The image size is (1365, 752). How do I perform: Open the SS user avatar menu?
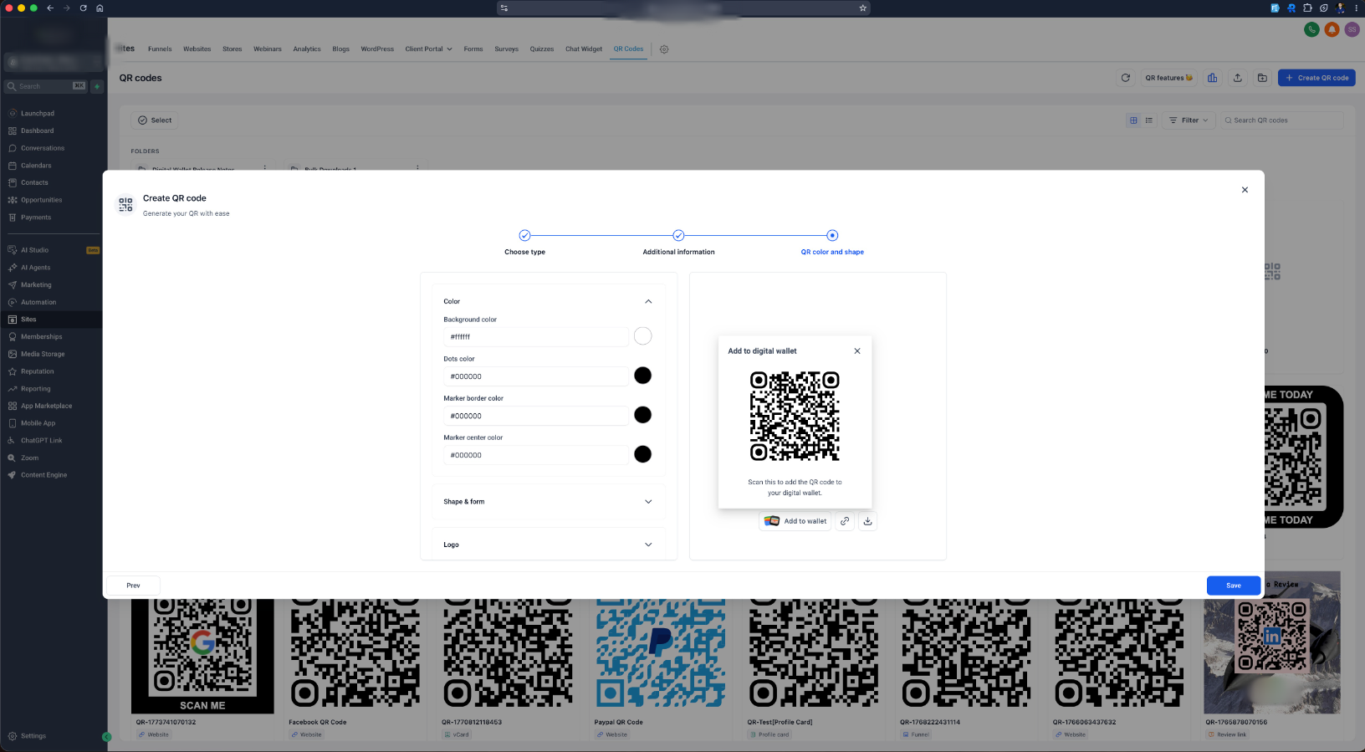1352,29
